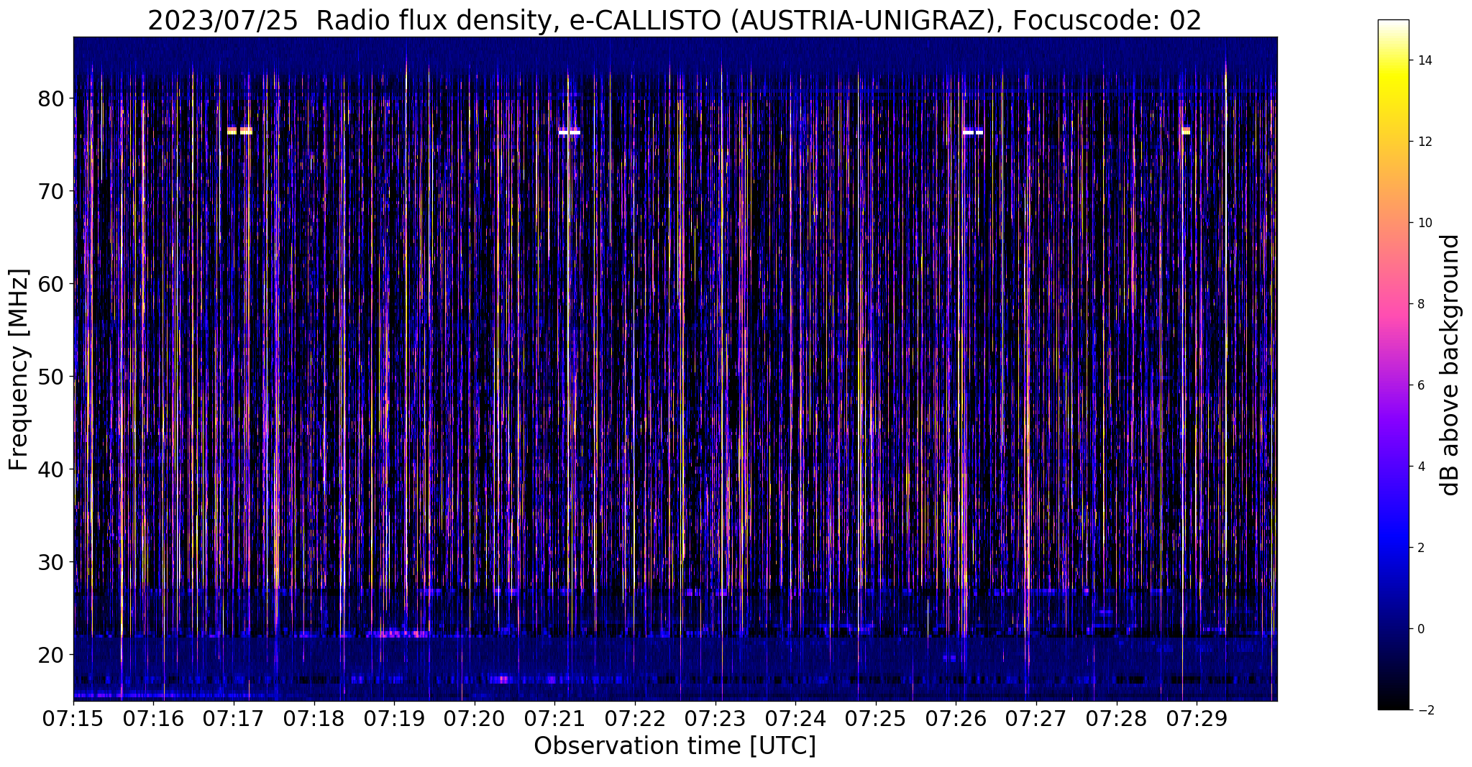This screenshot has height=767, width=1472.
Task: Click the 50 frequency tick label
Action: [51, 377]
